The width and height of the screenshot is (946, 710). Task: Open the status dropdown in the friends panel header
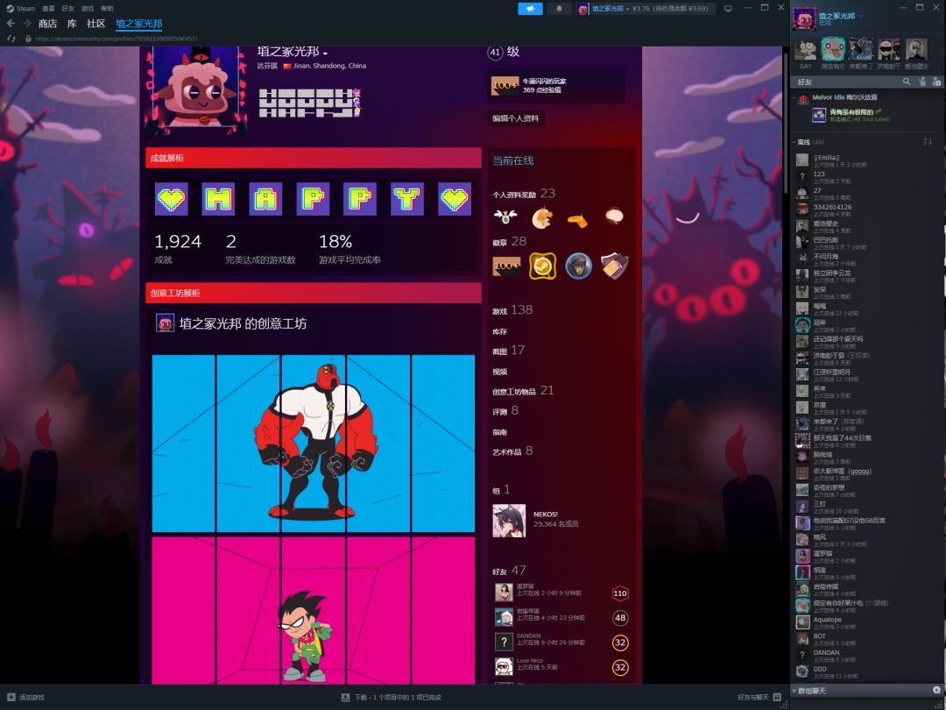860,16
